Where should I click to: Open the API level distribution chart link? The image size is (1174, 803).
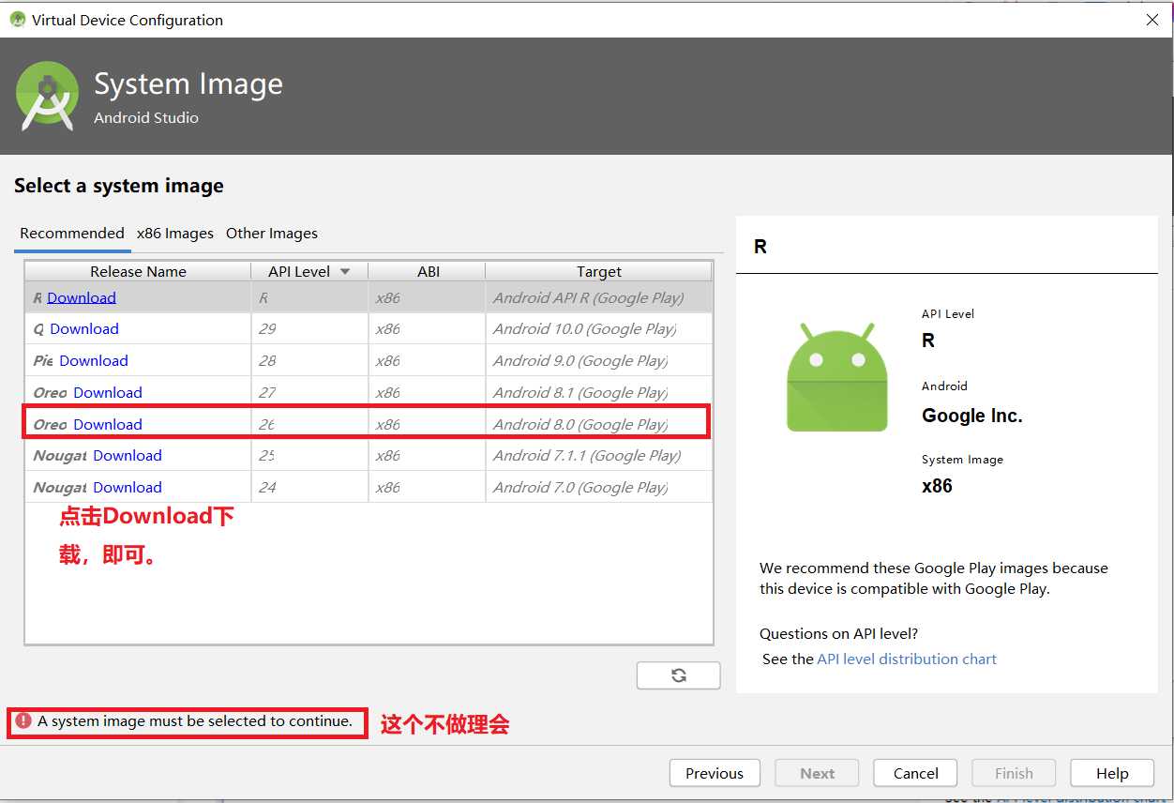[907, 659]
